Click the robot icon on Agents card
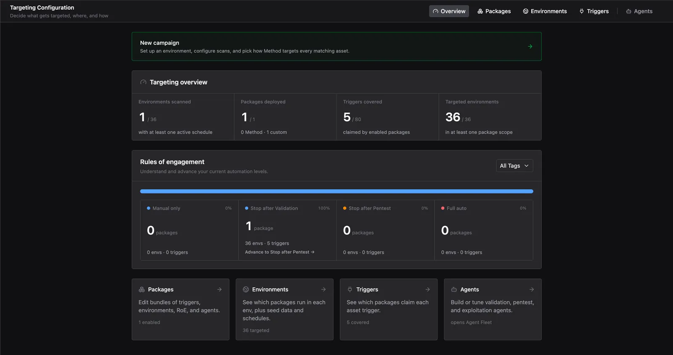This screenshot has height=355, width=673. click(x=454, y=289)
